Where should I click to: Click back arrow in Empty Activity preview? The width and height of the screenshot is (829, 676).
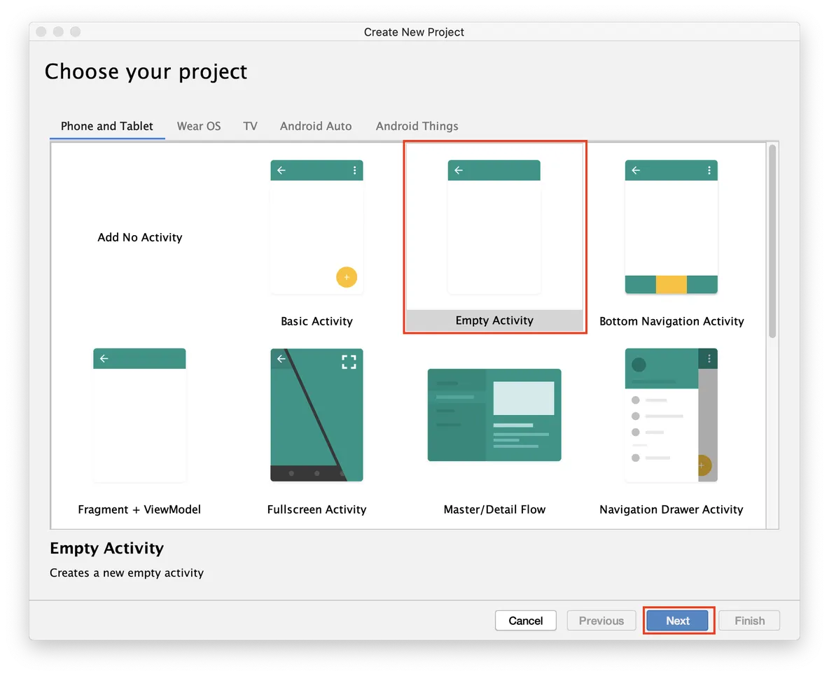[459, 170]
